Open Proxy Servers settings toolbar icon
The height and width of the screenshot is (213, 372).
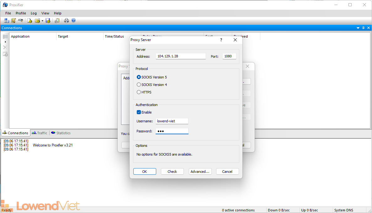(6, 21)
